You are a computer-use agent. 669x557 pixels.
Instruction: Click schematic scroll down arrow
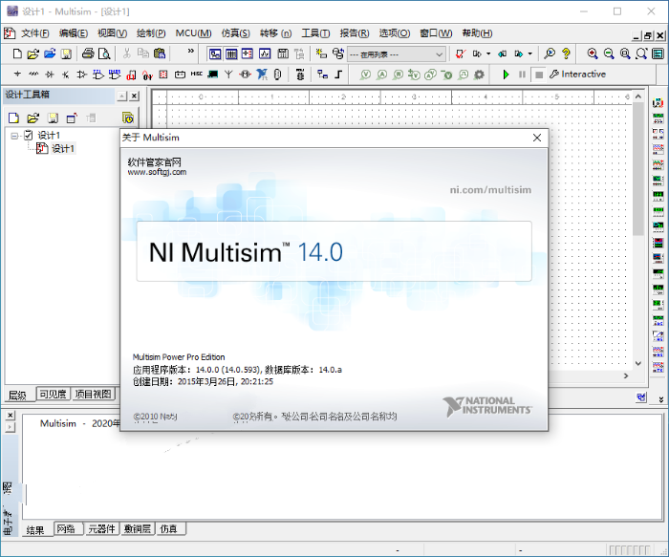(x=637, y=363)
